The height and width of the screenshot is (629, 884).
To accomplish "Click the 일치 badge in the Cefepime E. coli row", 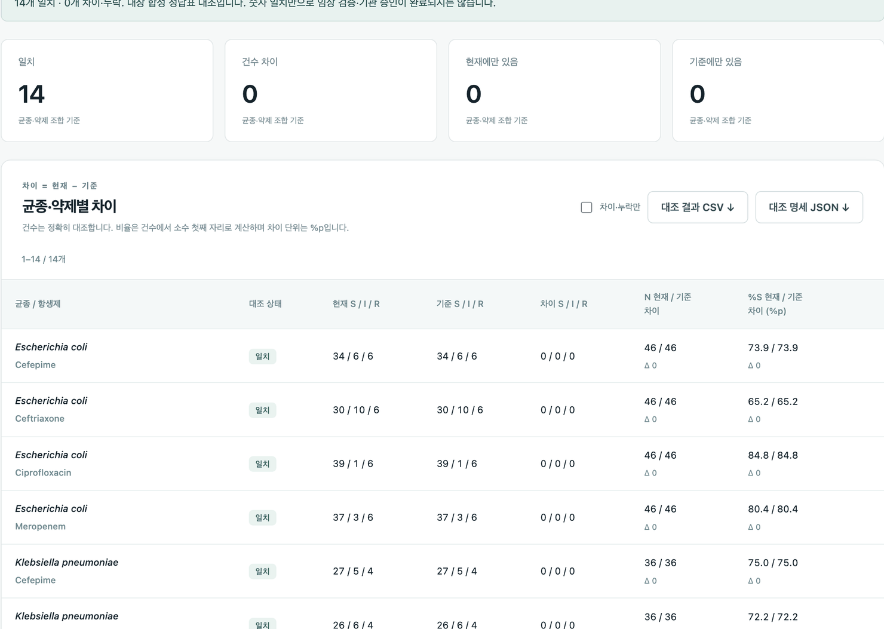I will coord(262,357).
